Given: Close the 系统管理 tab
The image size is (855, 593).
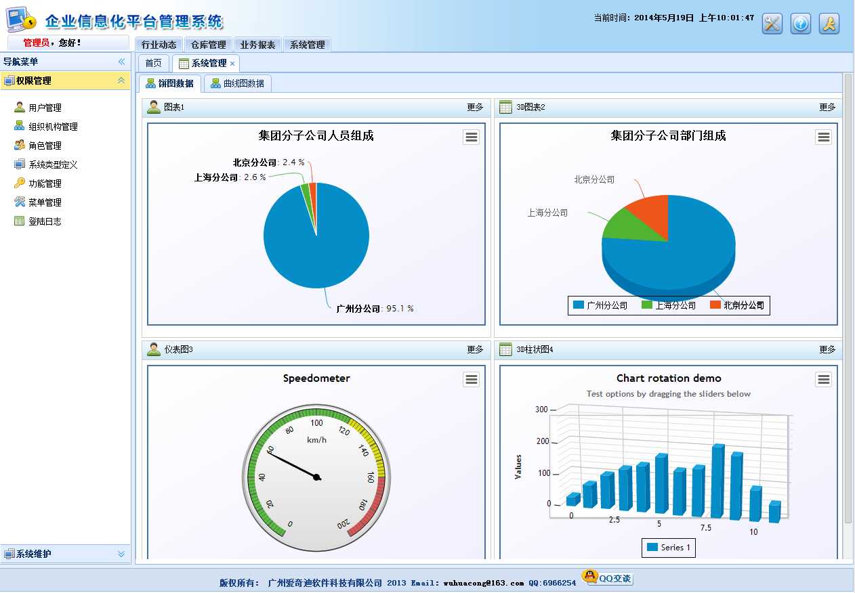Looking at the screenshot, I should point(232,64).
